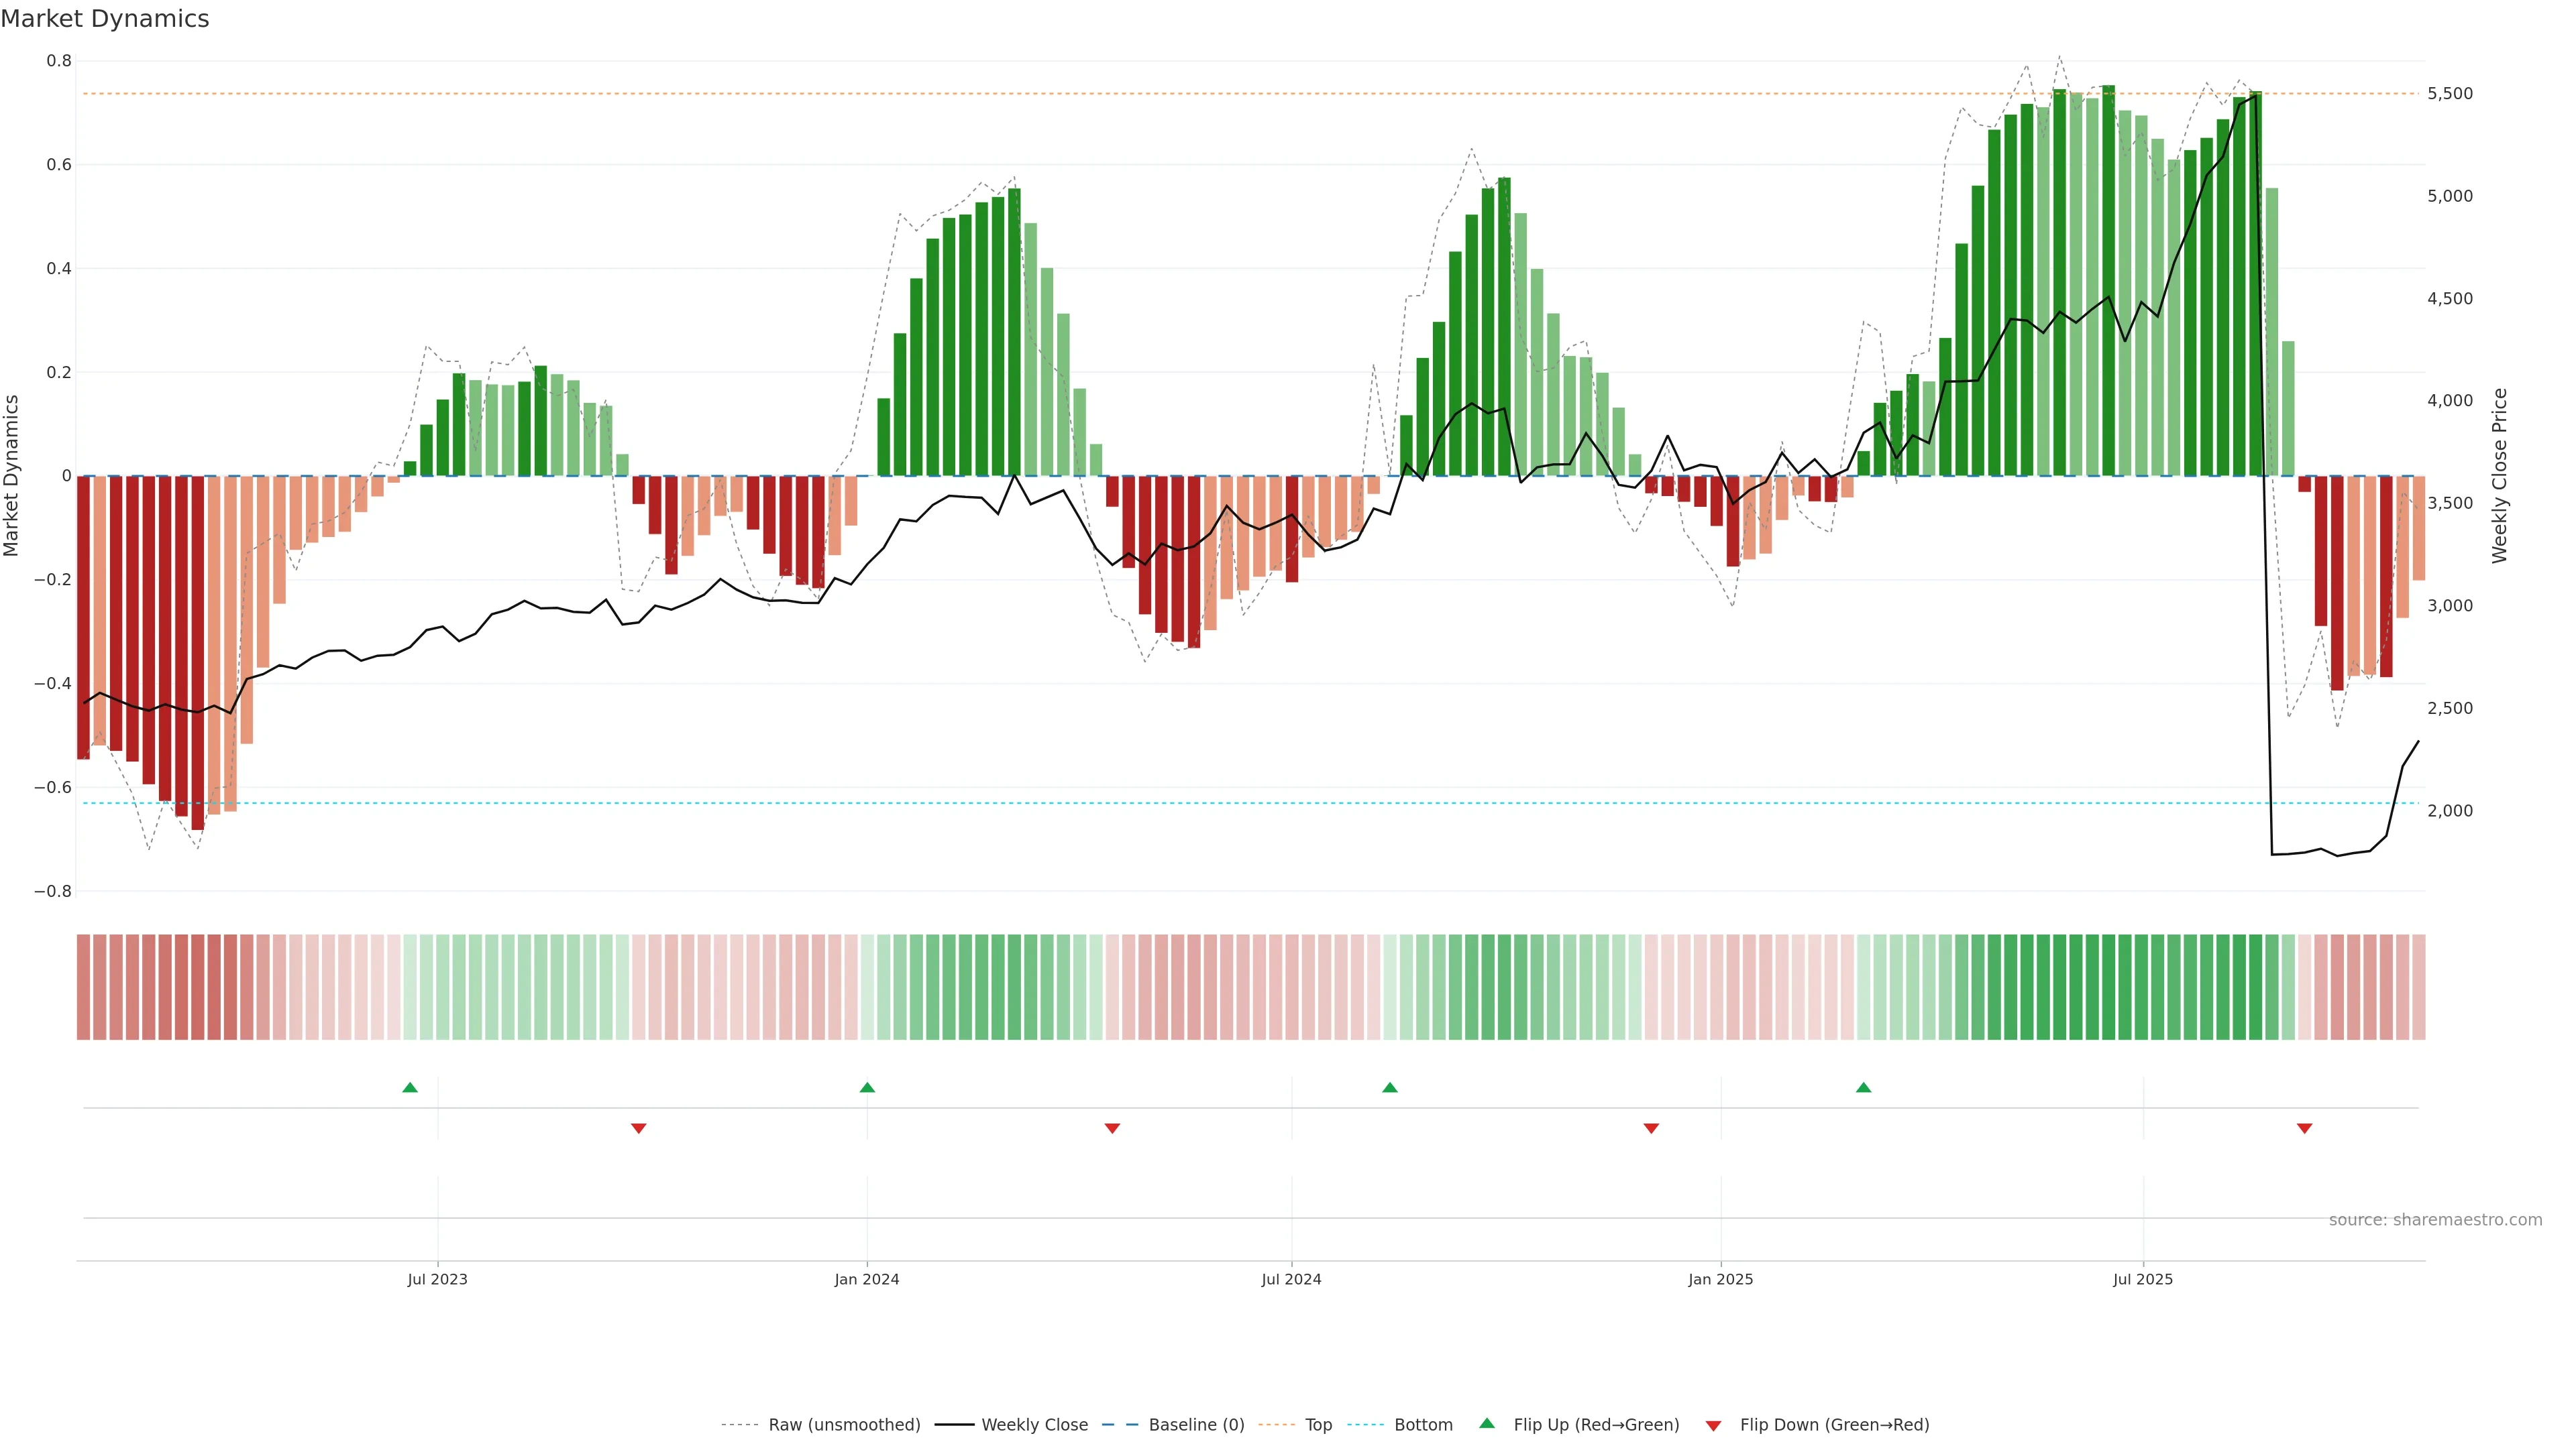Click the Jul 2025 x-axis label
Image resolution: width=2576 pixels, height=1448 pixels.
tap(2142, 1279)
